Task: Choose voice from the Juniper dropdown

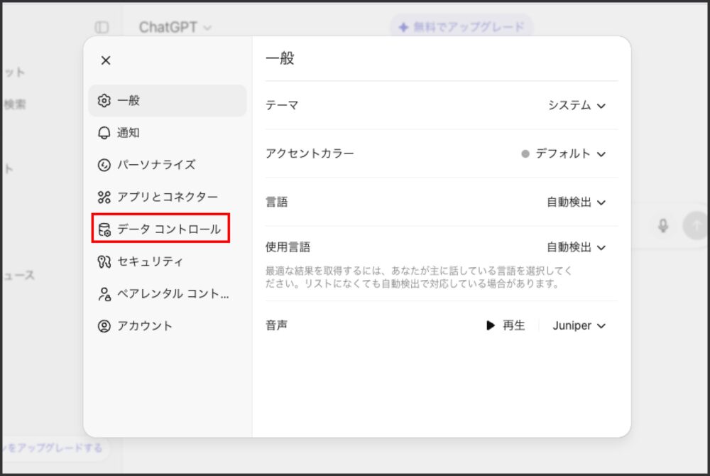Action: point(579,325)
